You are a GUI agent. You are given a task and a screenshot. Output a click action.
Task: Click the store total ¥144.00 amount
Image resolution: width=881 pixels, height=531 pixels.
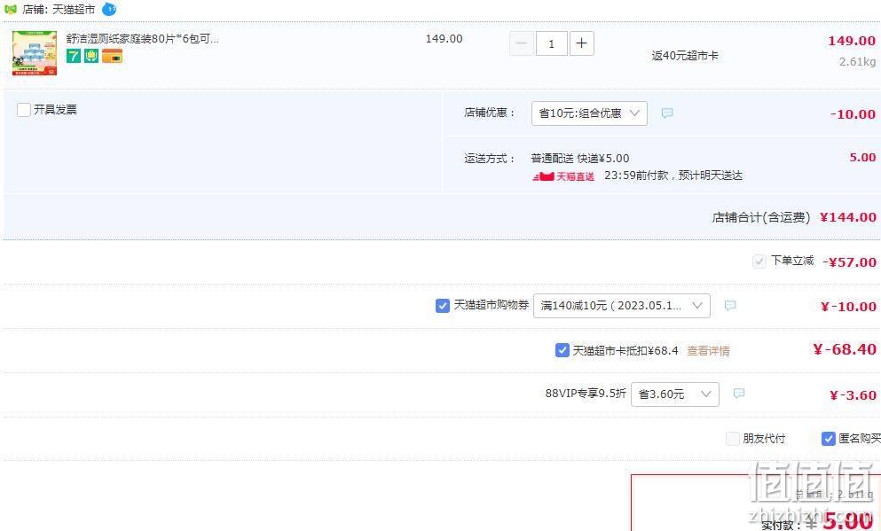848,217
